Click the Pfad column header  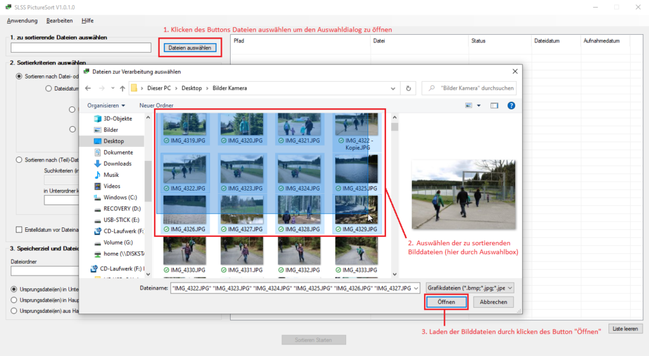click(x=300, y=41)
